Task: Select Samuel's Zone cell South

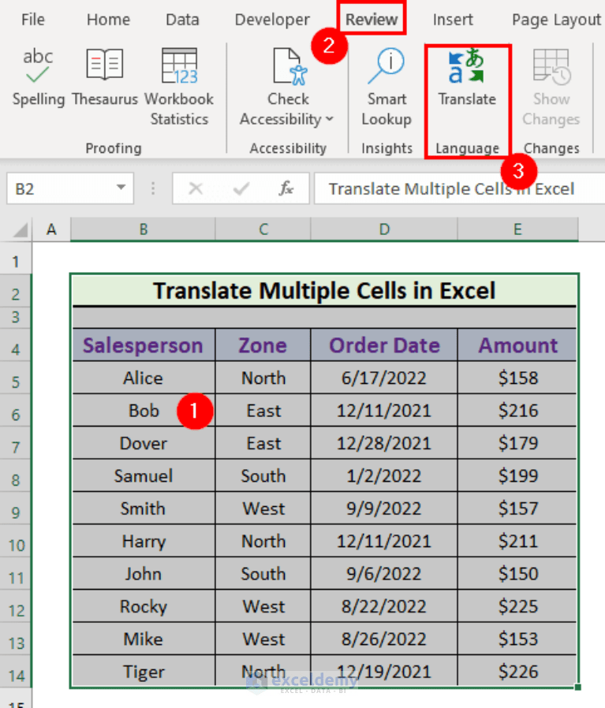Action: (263, 475)
